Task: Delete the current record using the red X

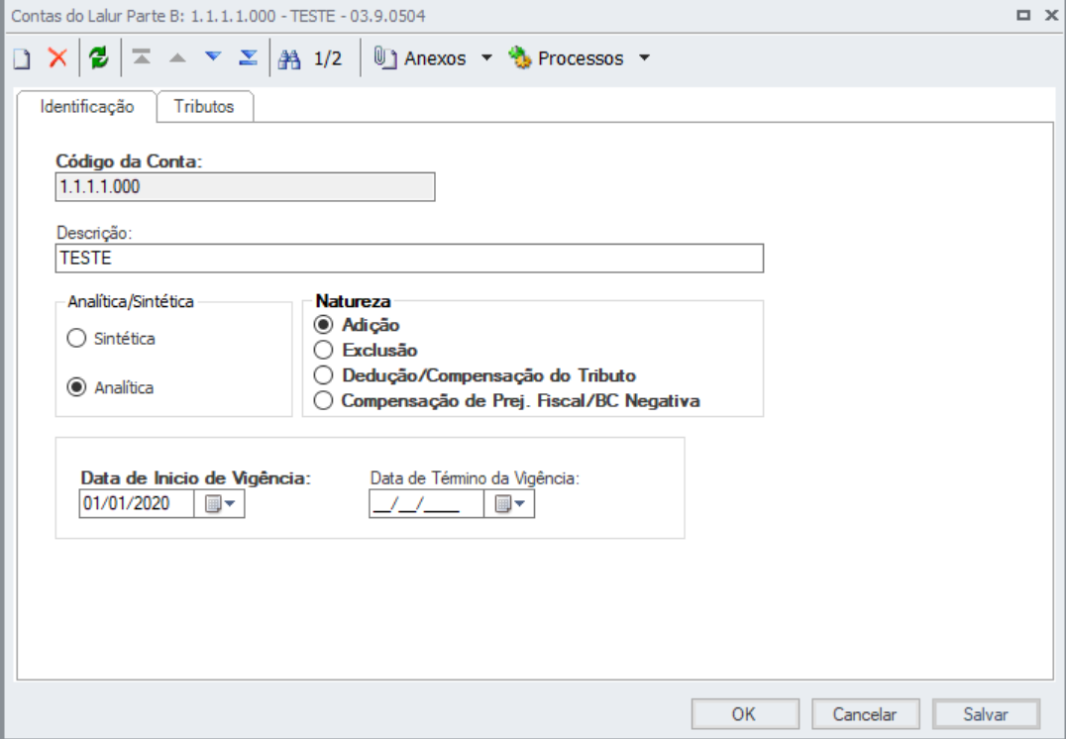Action: [56, 57]
